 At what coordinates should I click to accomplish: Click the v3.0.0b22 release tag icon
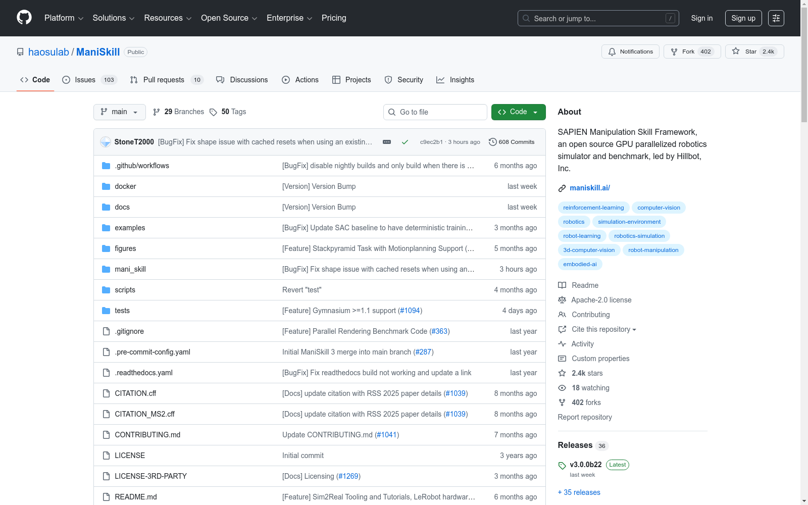[x=562, y=466]
